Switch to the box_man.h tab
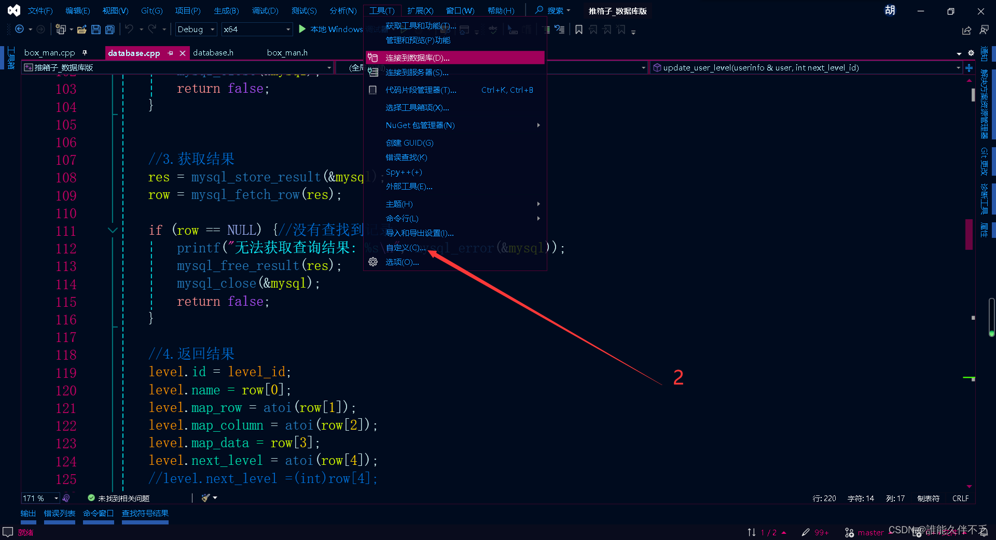 (x=287, y=53)
